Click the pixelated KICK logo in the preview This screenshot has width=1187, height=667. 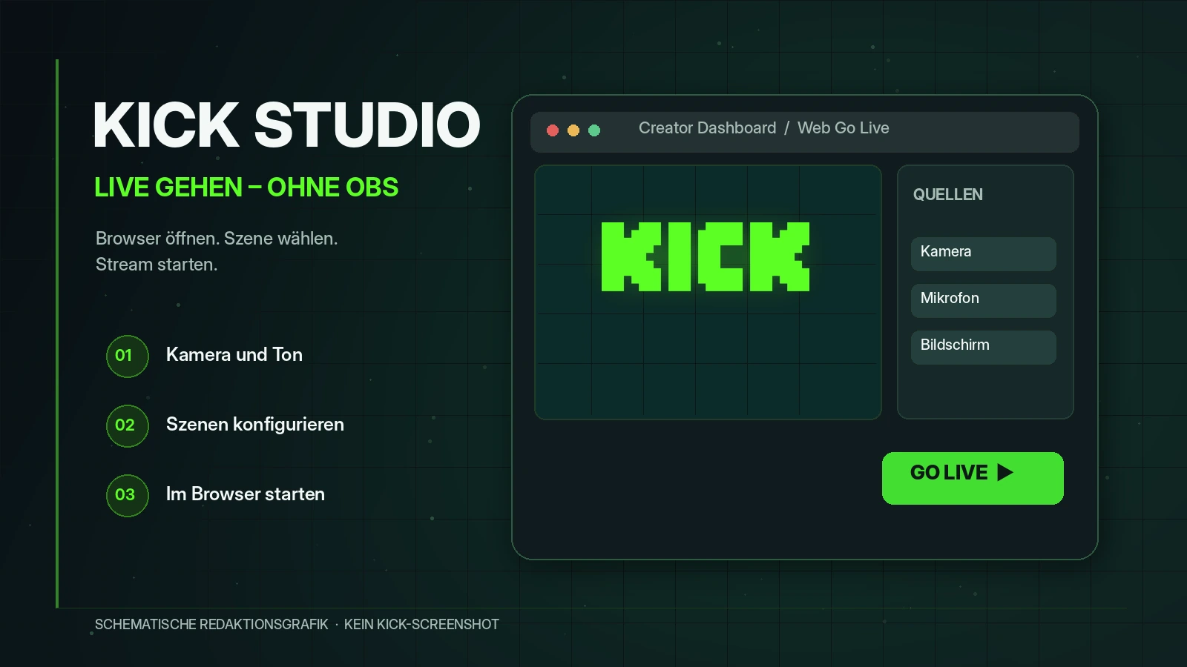[x=706, y=256]
